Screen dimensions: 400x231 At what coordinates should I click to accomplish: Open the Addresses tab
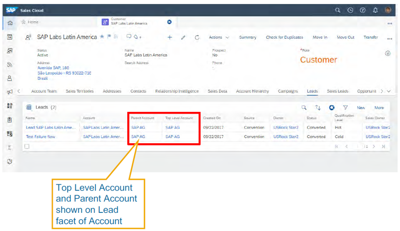click(x=112, y=91)
